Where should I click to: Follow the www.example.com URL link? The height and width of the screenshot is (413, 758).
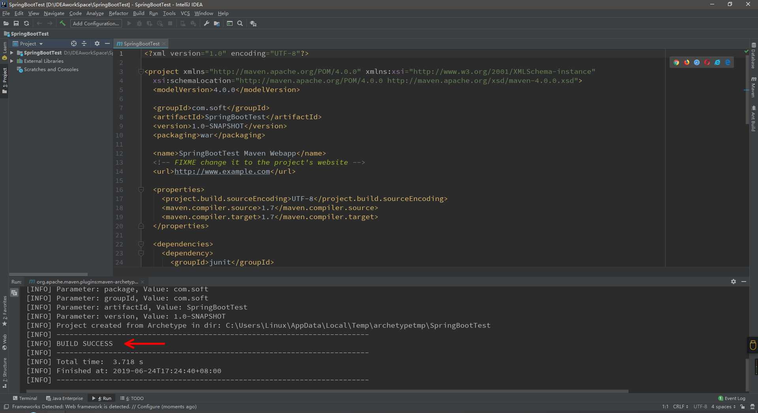(222, 171)
